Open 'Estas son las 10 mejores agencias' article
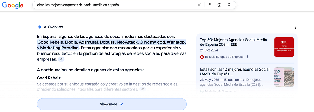This screenshot has width=314, height=112. [x=235, y=72]
